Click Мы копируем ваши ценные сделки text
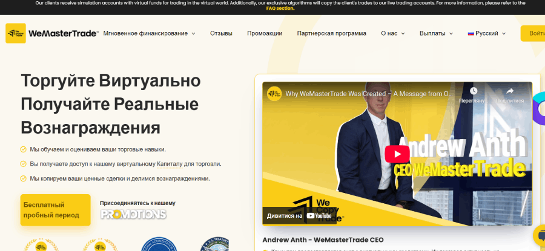The height and width of the screenshot is (251, 545). [x=120, y=179]
